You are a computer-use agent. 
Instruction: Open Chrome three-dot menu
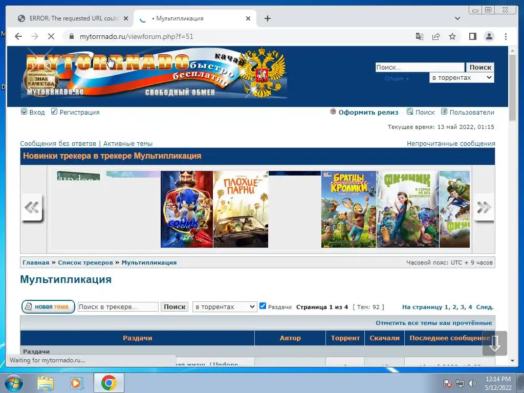point(506,36)
